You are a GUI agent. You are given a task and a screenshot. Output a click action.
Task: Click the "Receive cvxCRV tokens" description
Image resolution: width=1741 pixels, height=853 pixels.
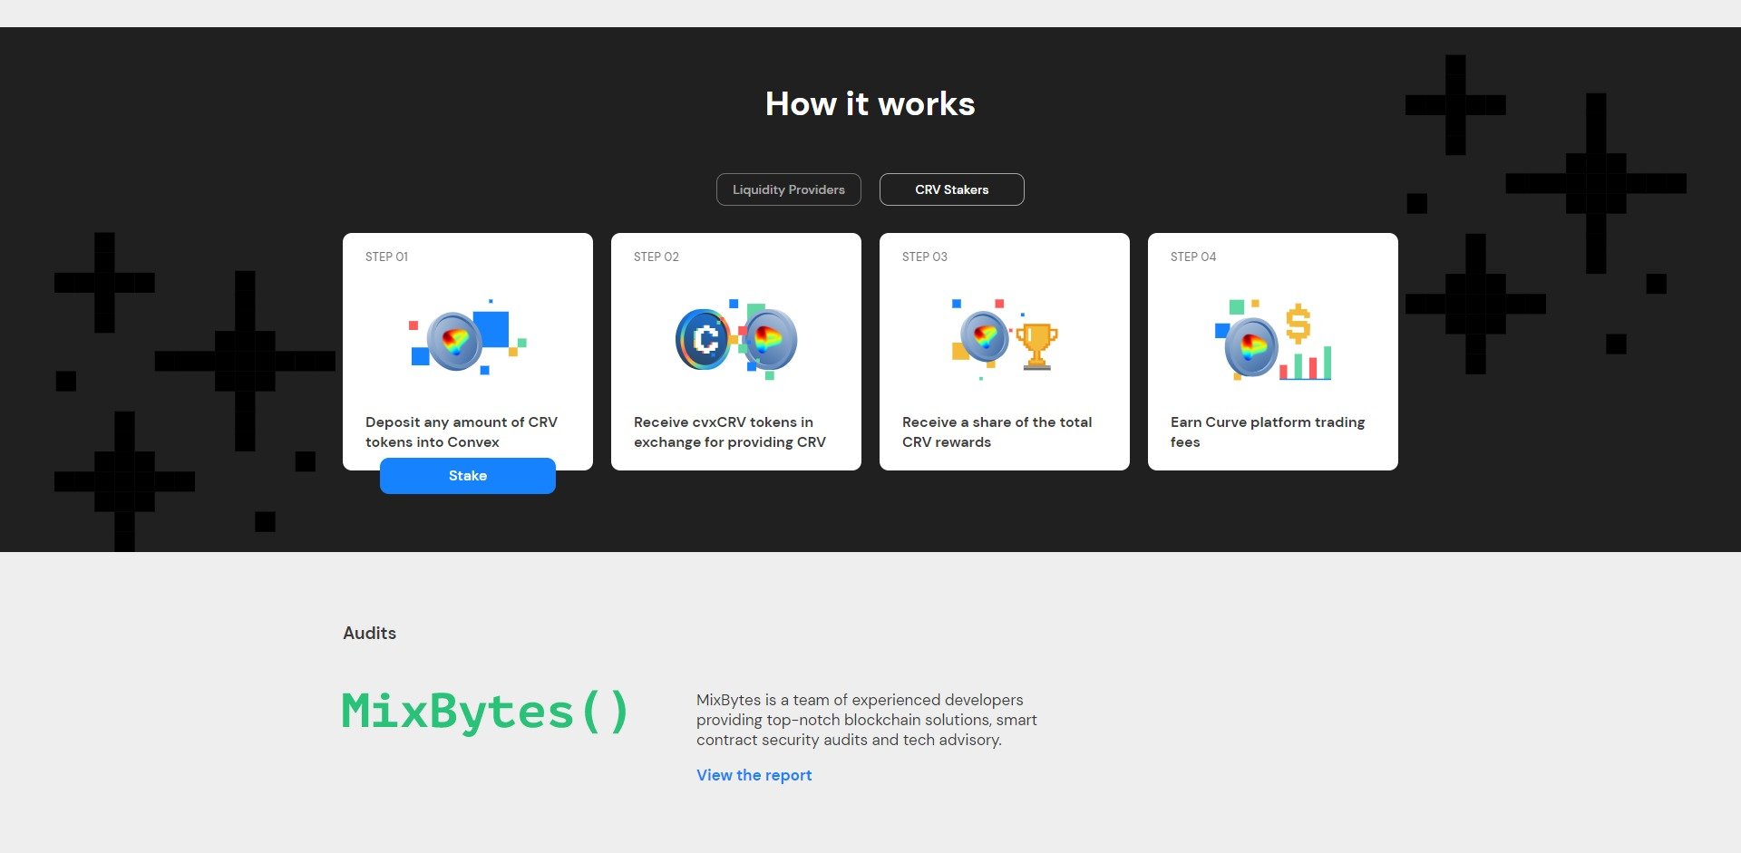coord(729,432)
